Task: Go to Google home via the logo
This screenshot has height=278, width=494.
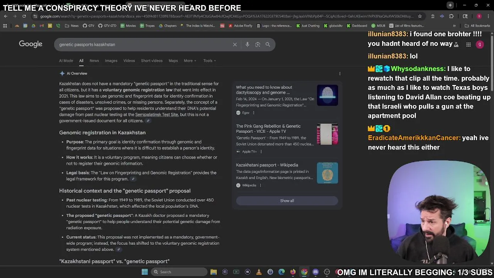Action: pos(30,44)
